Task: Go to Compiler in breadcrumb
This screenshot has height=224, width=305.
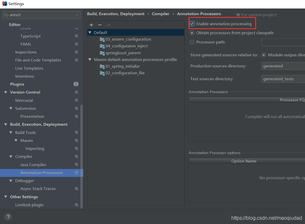Action: [161, 14]
